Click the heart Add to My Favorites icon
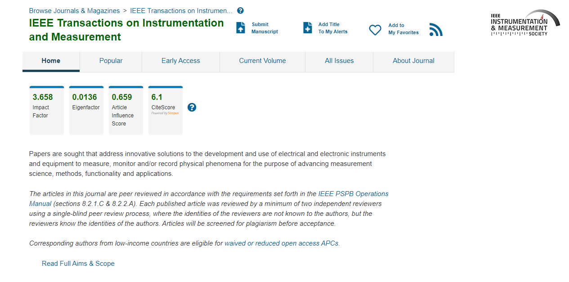Screen dimensions: 569x282 point(375,30)
